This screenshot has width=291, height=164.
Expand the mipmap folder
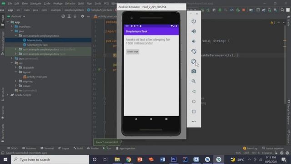[x=16, y=81]
